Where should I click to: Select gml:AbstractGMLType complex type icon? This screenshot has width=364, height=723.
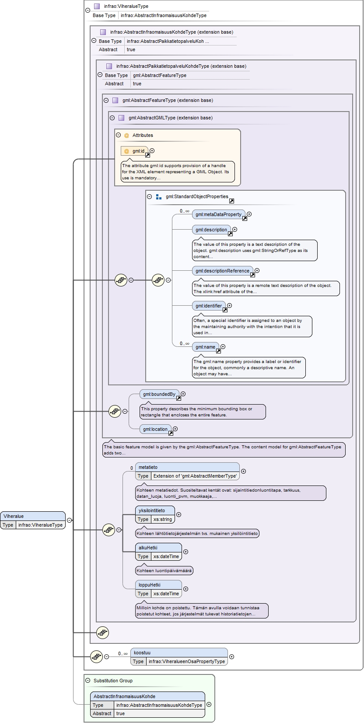(x=121, y=118)
